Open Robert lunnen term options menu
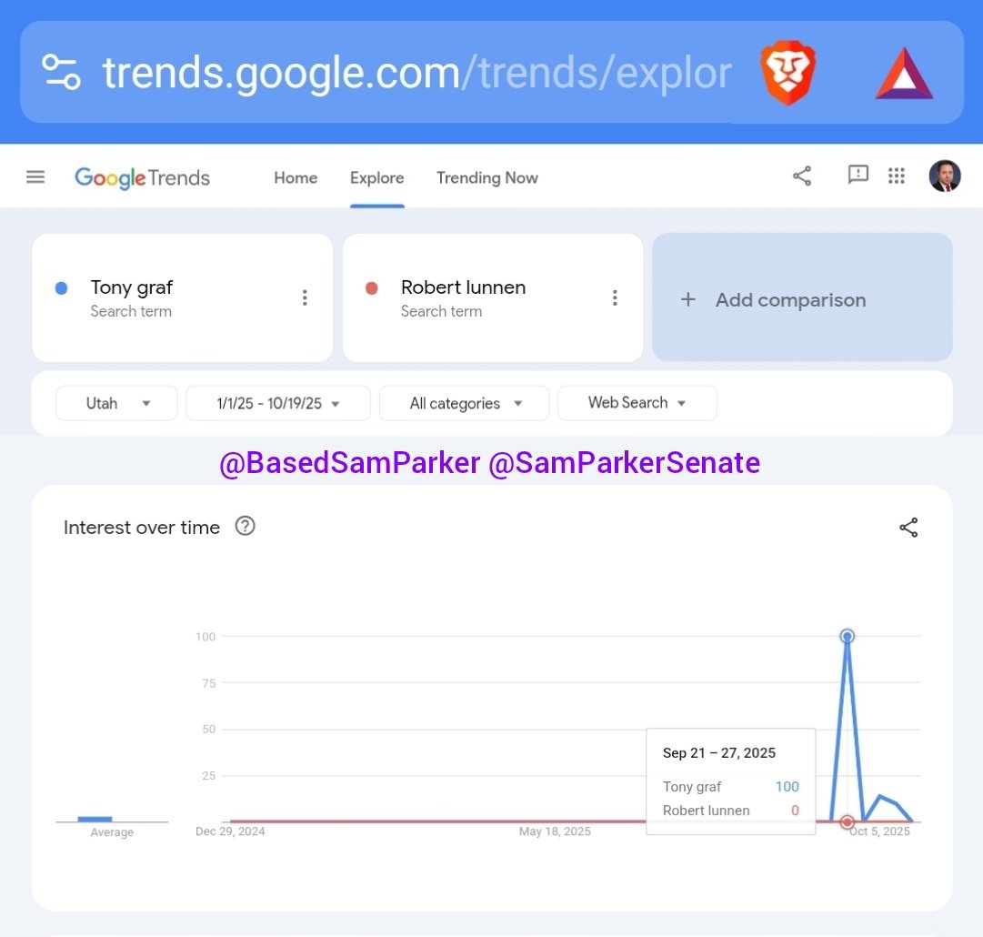This screenshot has width=983, height=937. [x=615, y=297]
